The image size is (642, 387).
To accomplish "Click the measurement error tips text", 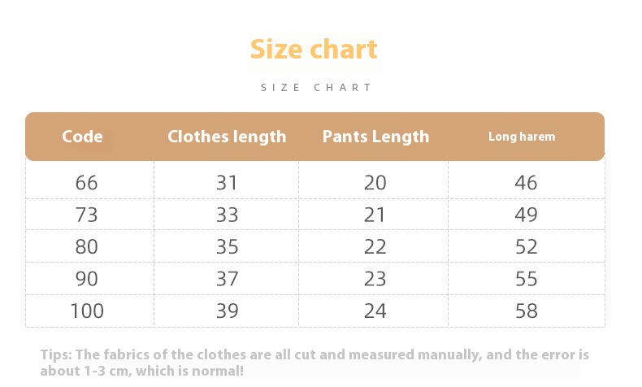I will (314, 363).
